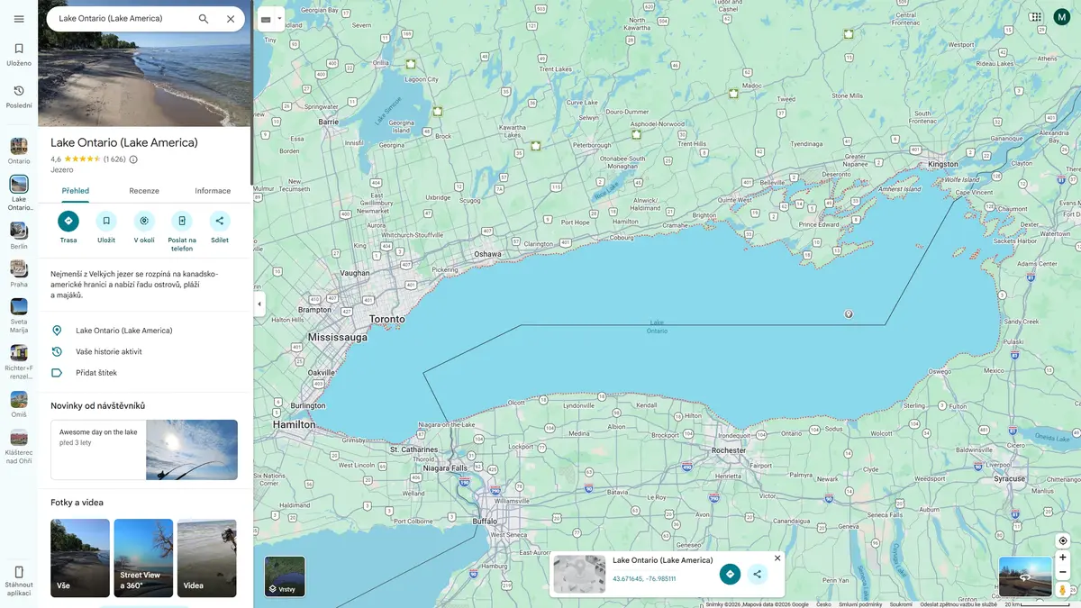
Task: Click the Lake Ontario address row
Action: point(144,331)
